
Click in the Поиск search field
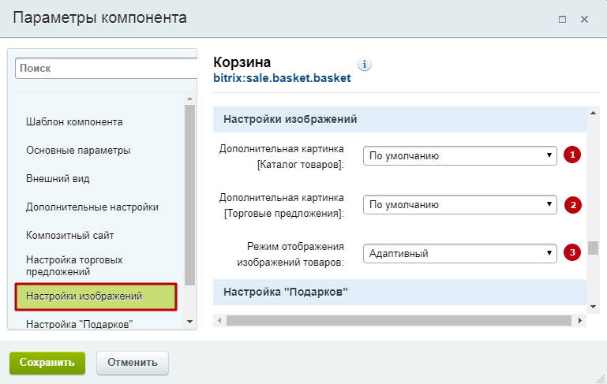[103, 69]
